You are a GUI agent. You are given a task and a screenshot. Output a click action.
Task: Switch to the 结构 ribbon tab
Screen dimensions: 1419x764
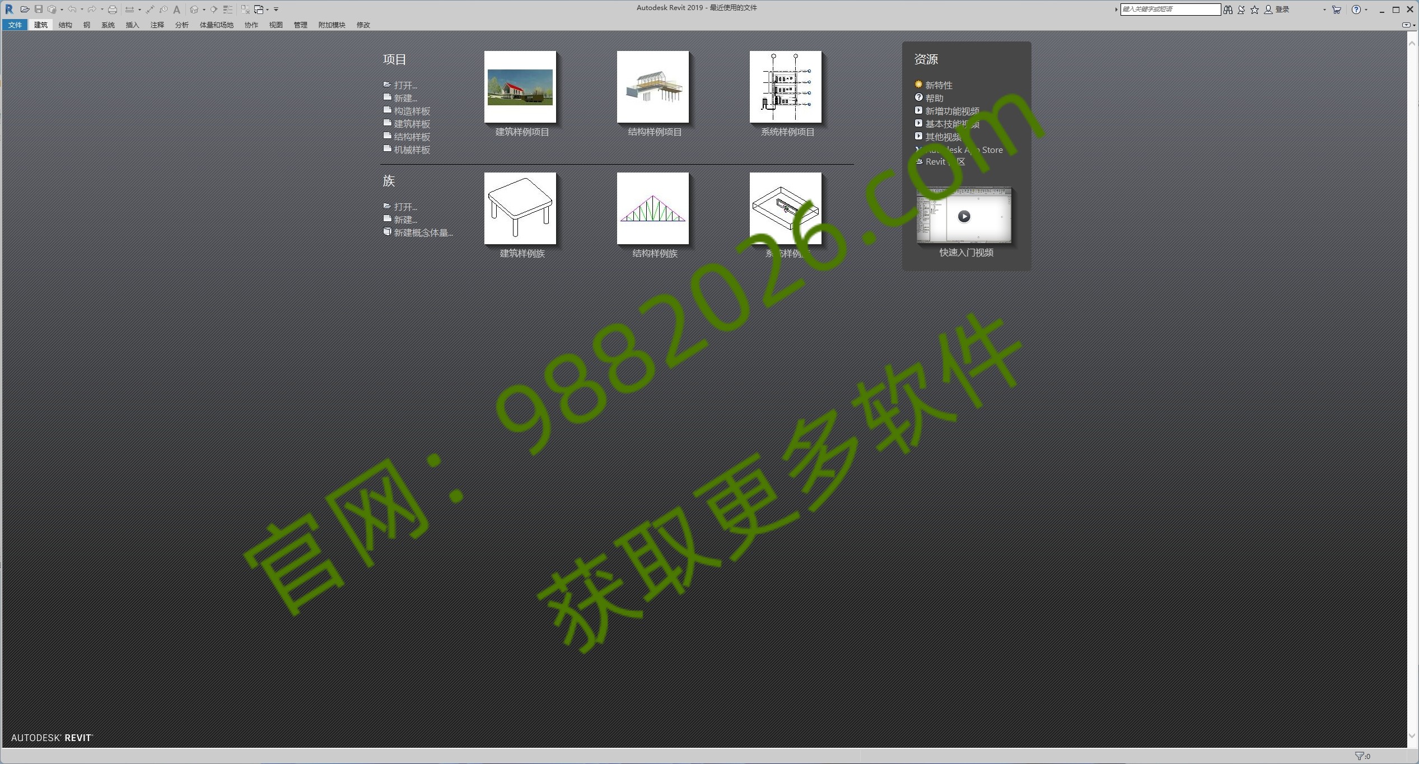[65, 25]
